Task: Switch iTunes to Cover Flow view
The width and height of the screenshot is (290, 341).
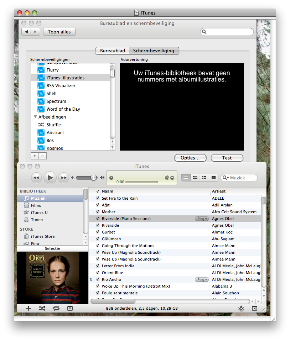Action: (x=214, y=178)
